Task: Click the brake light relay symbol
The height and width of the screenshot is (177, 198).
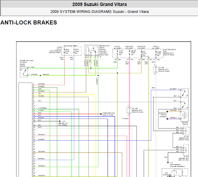Action: [x=89, y=52]
